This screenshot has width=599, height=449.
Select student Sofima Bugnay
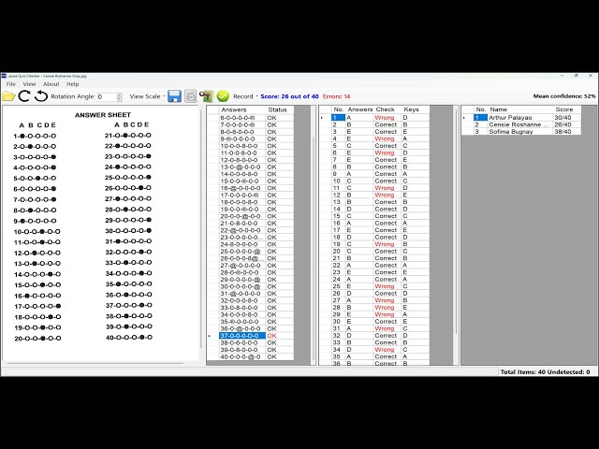(519, 131)
